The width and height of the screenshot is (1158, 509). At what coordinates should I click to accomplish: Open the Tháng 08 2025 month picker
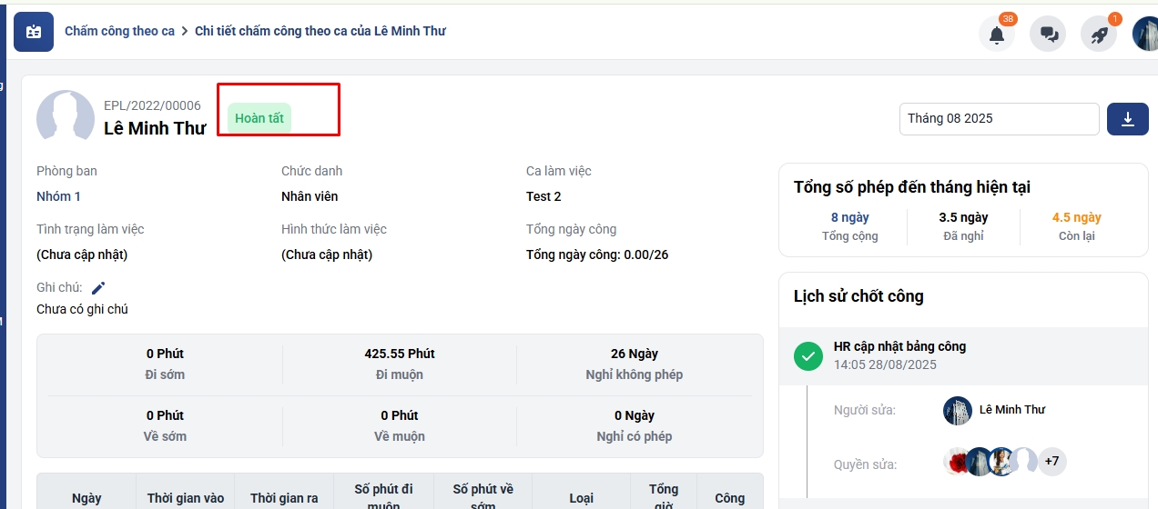(x=999, y=119)
